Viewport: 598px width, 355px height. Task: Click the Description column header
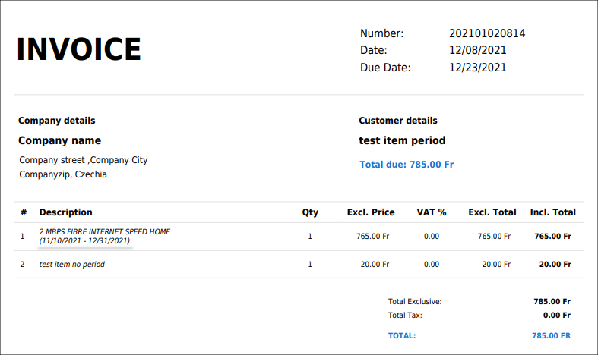click(66, 212)
